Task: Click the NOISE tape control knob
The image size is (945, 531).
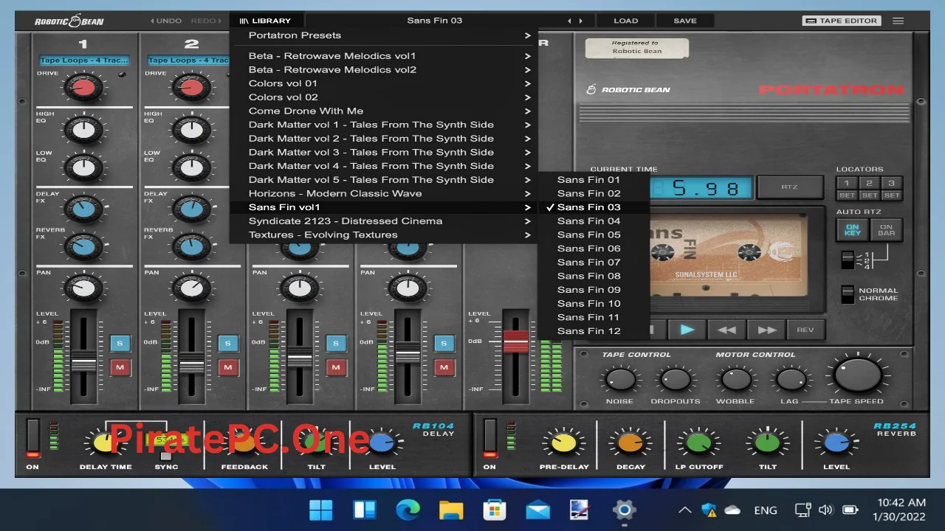Action: [619, 380]
